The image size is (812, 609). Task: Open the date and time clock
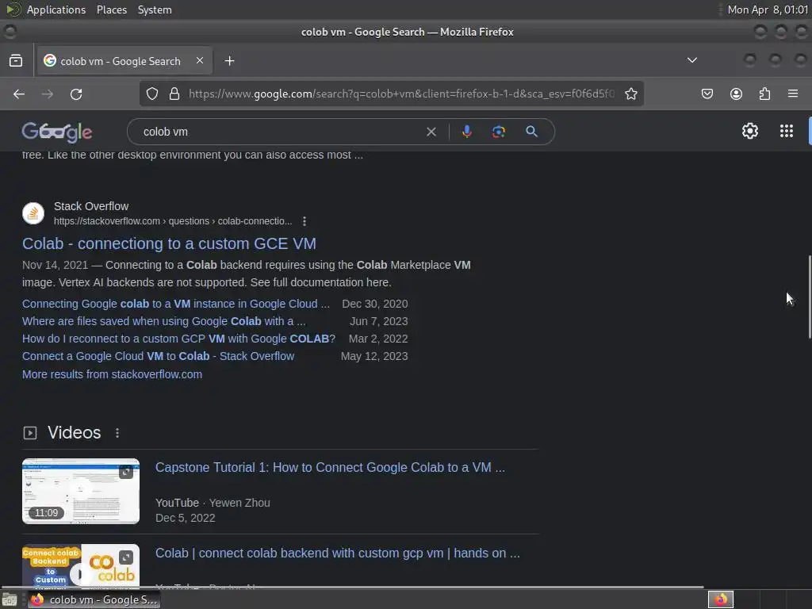[768, 10]
